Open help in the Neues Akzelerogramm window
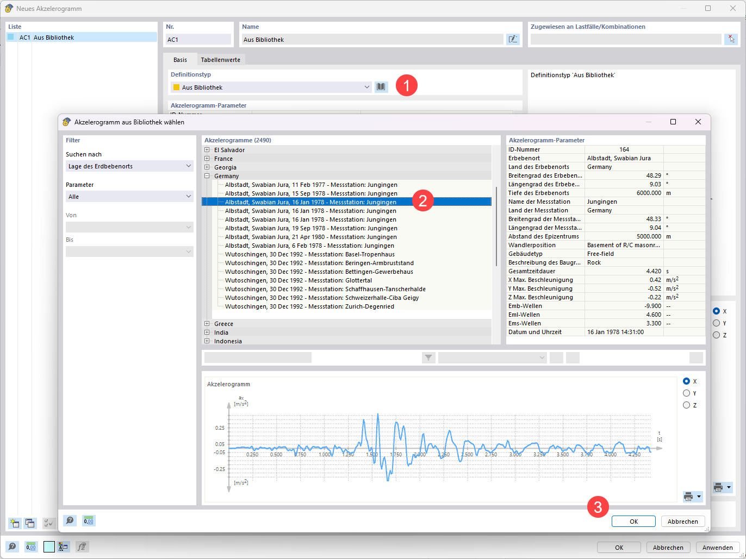This screenshot has width=746, height=559. 12,547
